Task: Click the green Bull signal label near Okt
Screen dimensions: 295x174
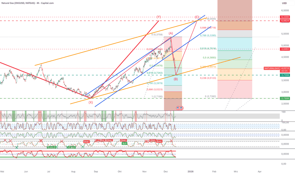Action: click(x=124, y=144)
